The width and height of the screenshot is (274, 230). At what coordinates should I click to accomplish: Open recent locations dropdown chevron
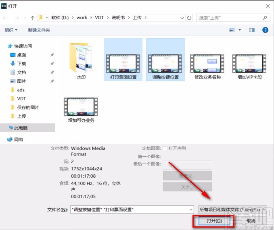pyautogui.click(x=25, y=18)
